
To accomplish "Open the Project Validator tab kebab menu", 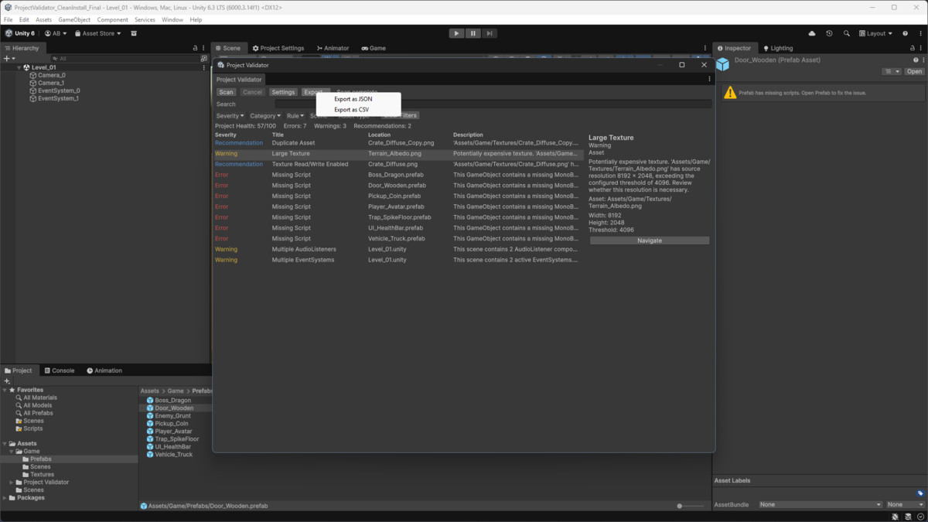I will (x=709, y=79).
